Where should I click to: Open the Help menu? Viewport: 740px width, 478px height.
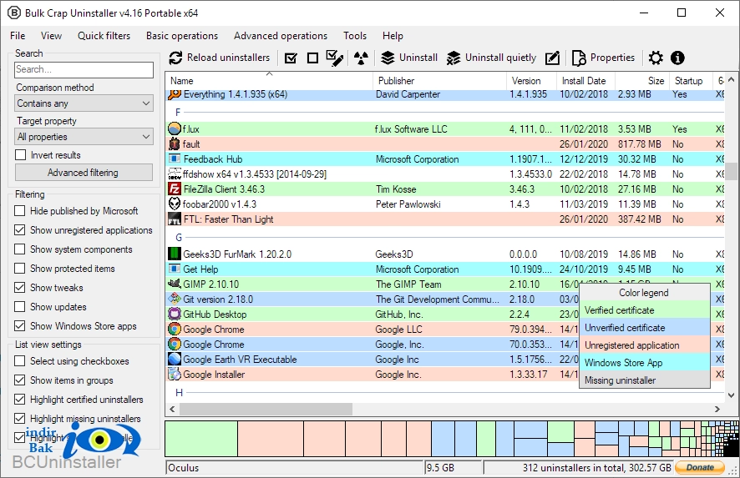pyautogui.click(x=393, y=36)
